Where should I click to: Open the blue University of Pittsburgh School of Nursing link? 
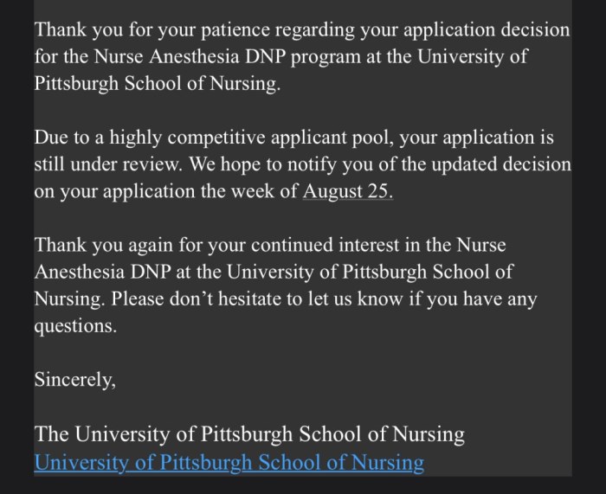coord(229,462)
